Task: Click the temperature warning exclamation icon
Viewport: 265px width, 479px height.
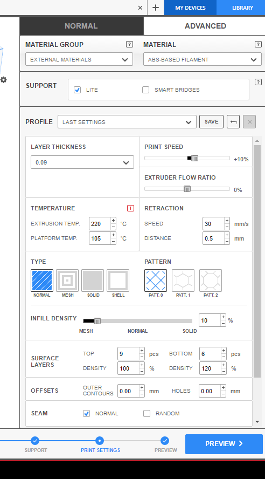Action: coord(130,208)
